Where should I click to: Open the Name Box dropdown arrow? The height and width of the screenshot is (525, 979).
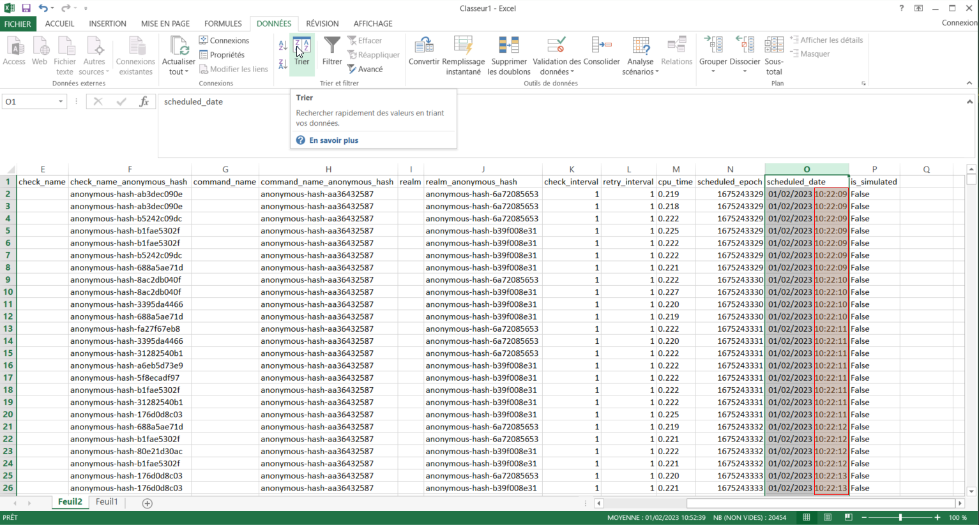coord(61,101)
